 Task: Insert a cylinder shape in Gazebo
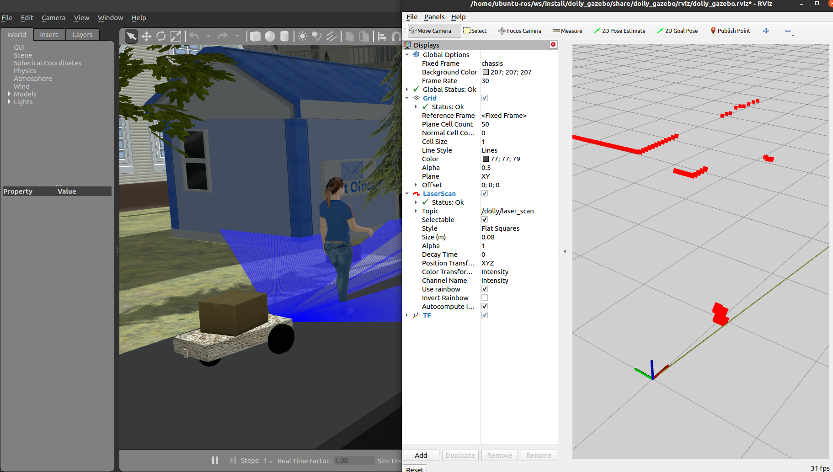(x=284, y=36)
